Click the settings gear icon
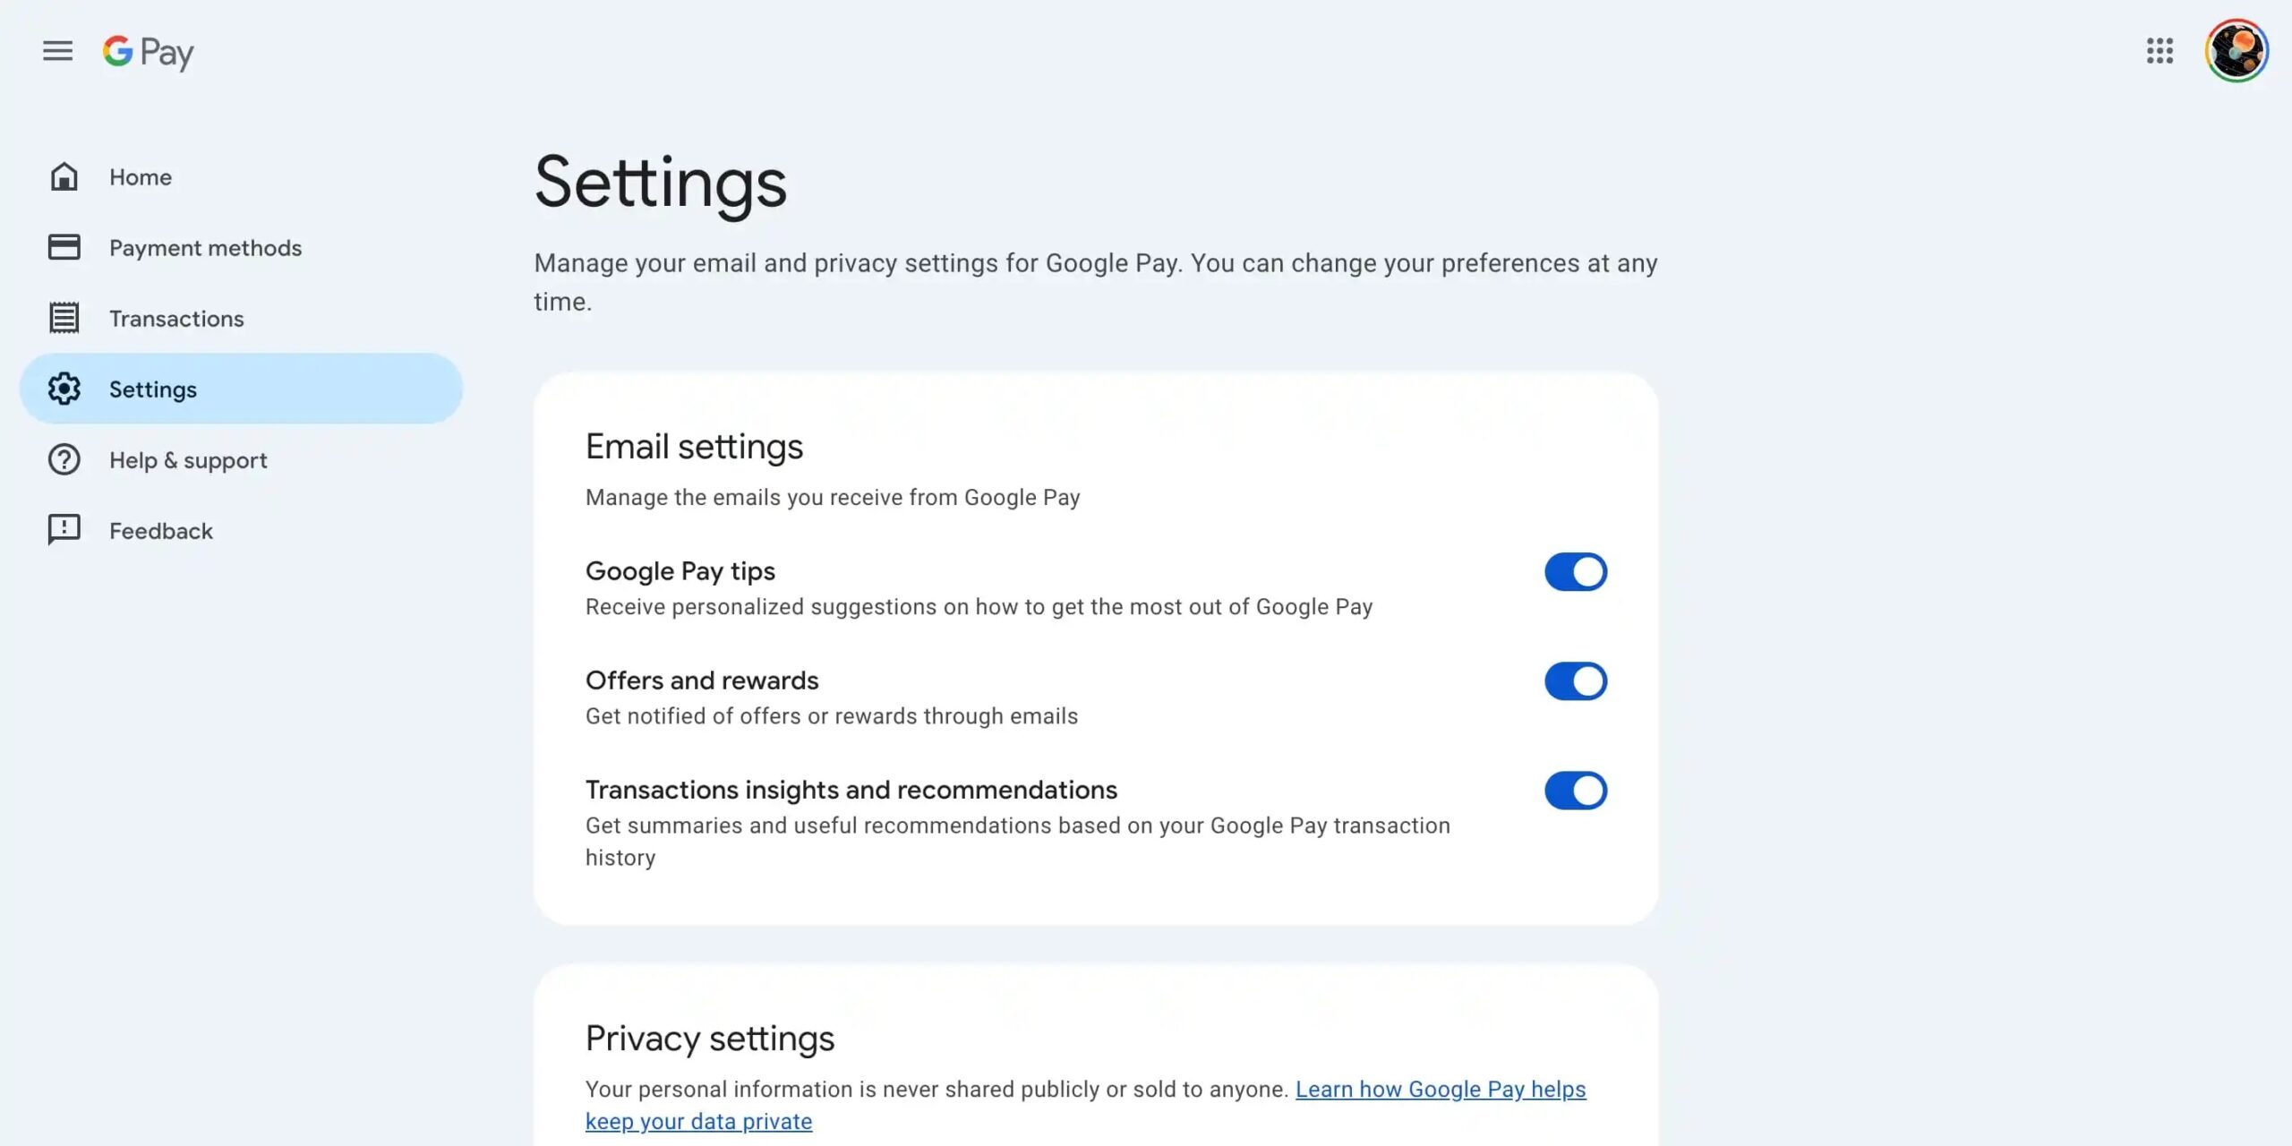Image resolution: width=2292 pixels, height=1146 pixels. [63, 388]
